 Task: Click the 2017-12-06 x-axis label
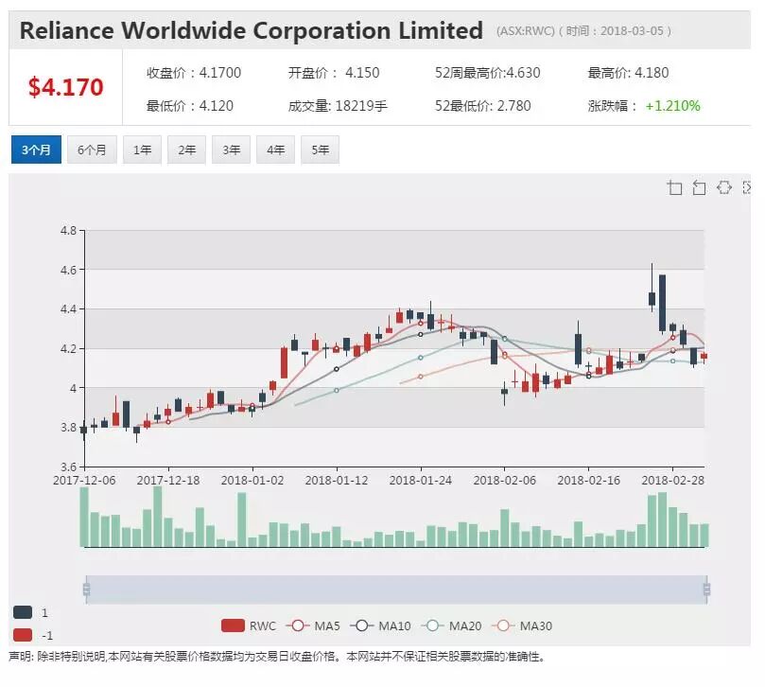[x=84, y=480]
